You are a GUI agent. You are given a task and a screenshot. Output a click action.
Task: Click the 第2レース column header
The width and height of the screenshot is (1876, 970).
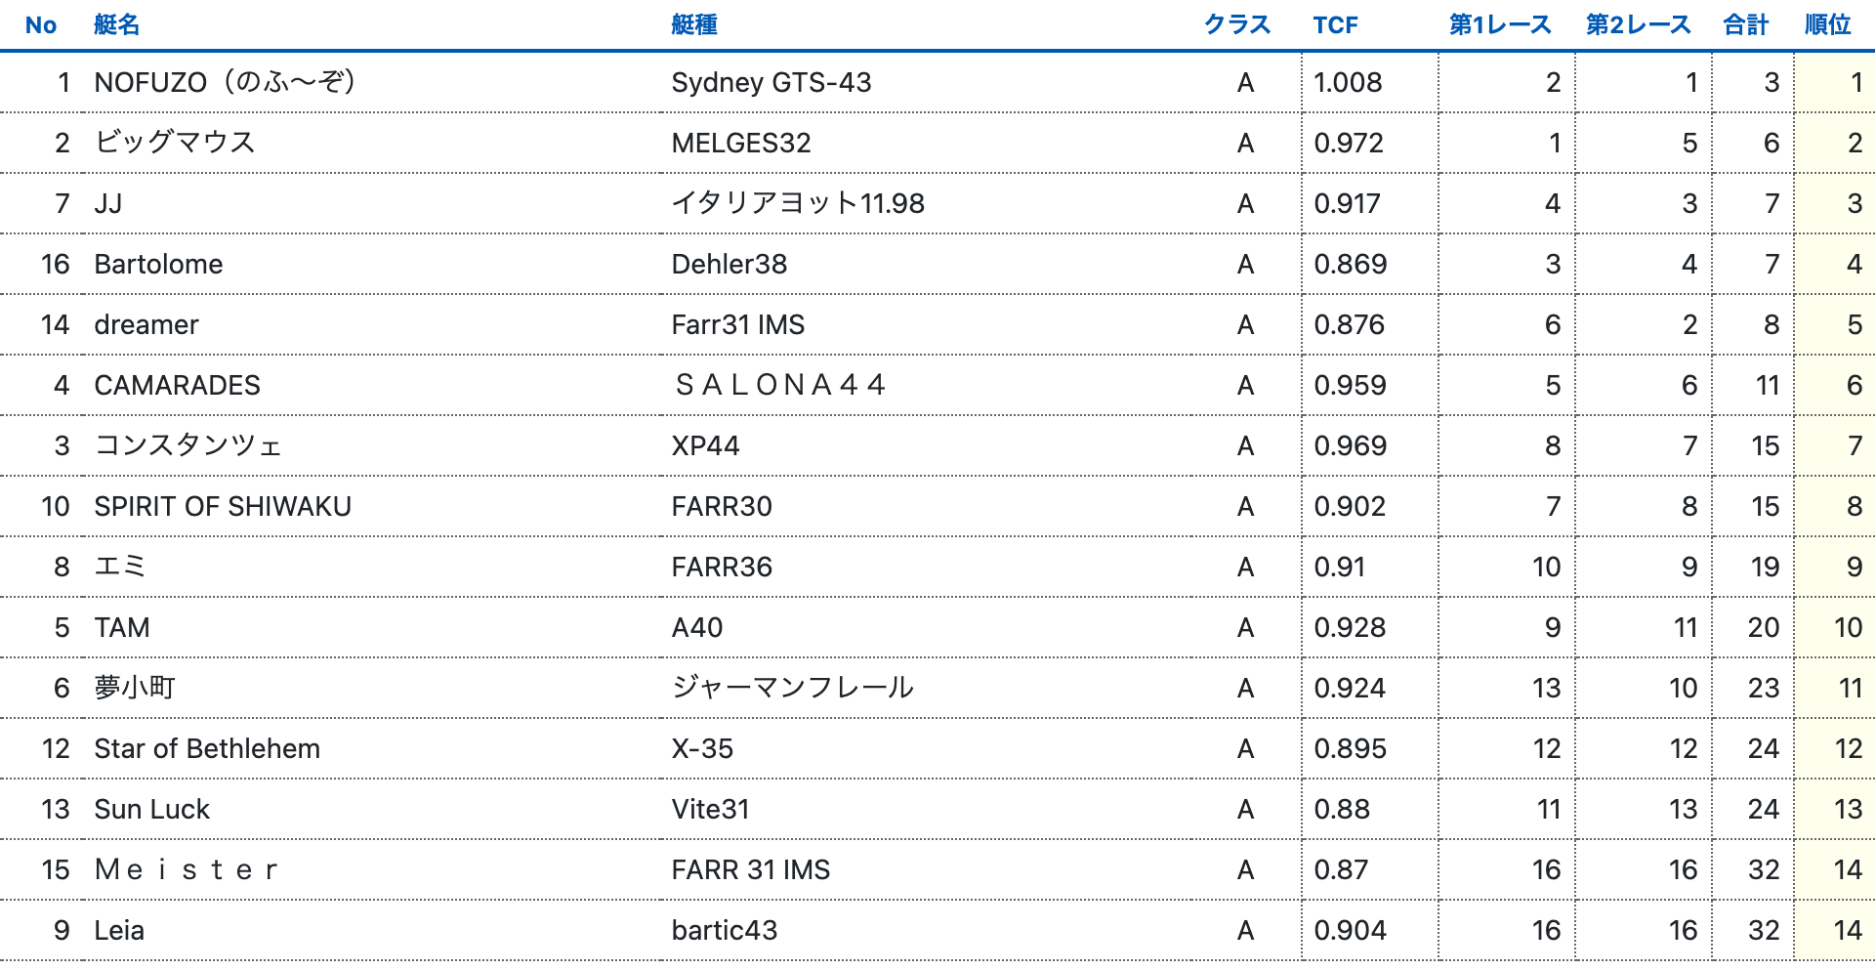pyautogui.click(x=1638, y=25)
